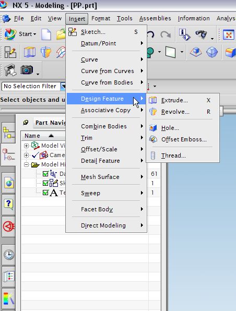Open the Internet Explorer sidebar tab
Viewport: 236px width, 311px height.
pos(9,183)
